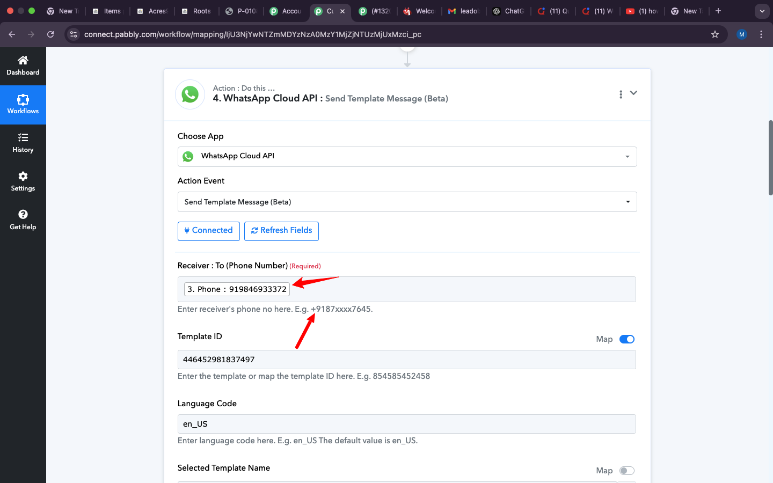Click the 'Language Code' field label
The image size is (773, 483).
pos(207,404)
